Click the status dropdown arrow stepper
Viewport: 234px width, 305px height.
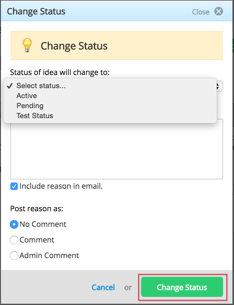[x=220, y=86]
